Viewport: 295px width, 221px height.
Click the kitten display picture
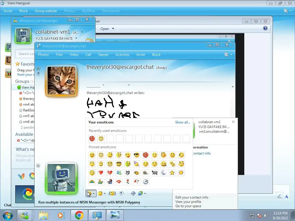61,81
